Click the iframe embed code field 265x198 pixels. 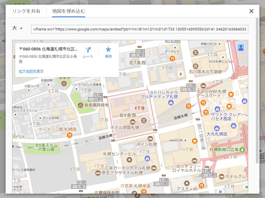139,29
